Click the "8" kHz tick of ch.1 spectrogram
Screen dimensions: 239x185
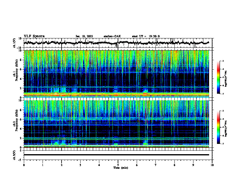click(21, 60)
